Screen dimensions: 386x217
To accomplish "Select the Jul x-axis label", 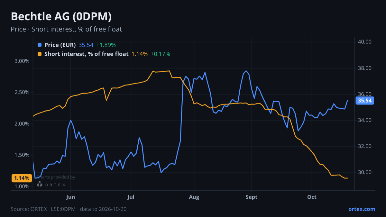I will coord(131,197).
